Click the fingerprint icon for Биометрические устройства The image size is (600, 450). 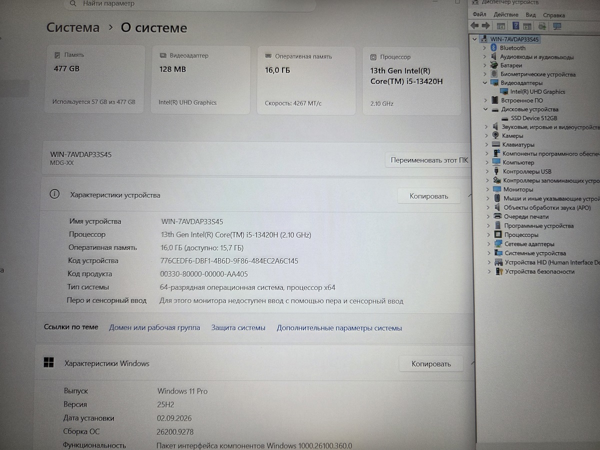pos(495,74)
